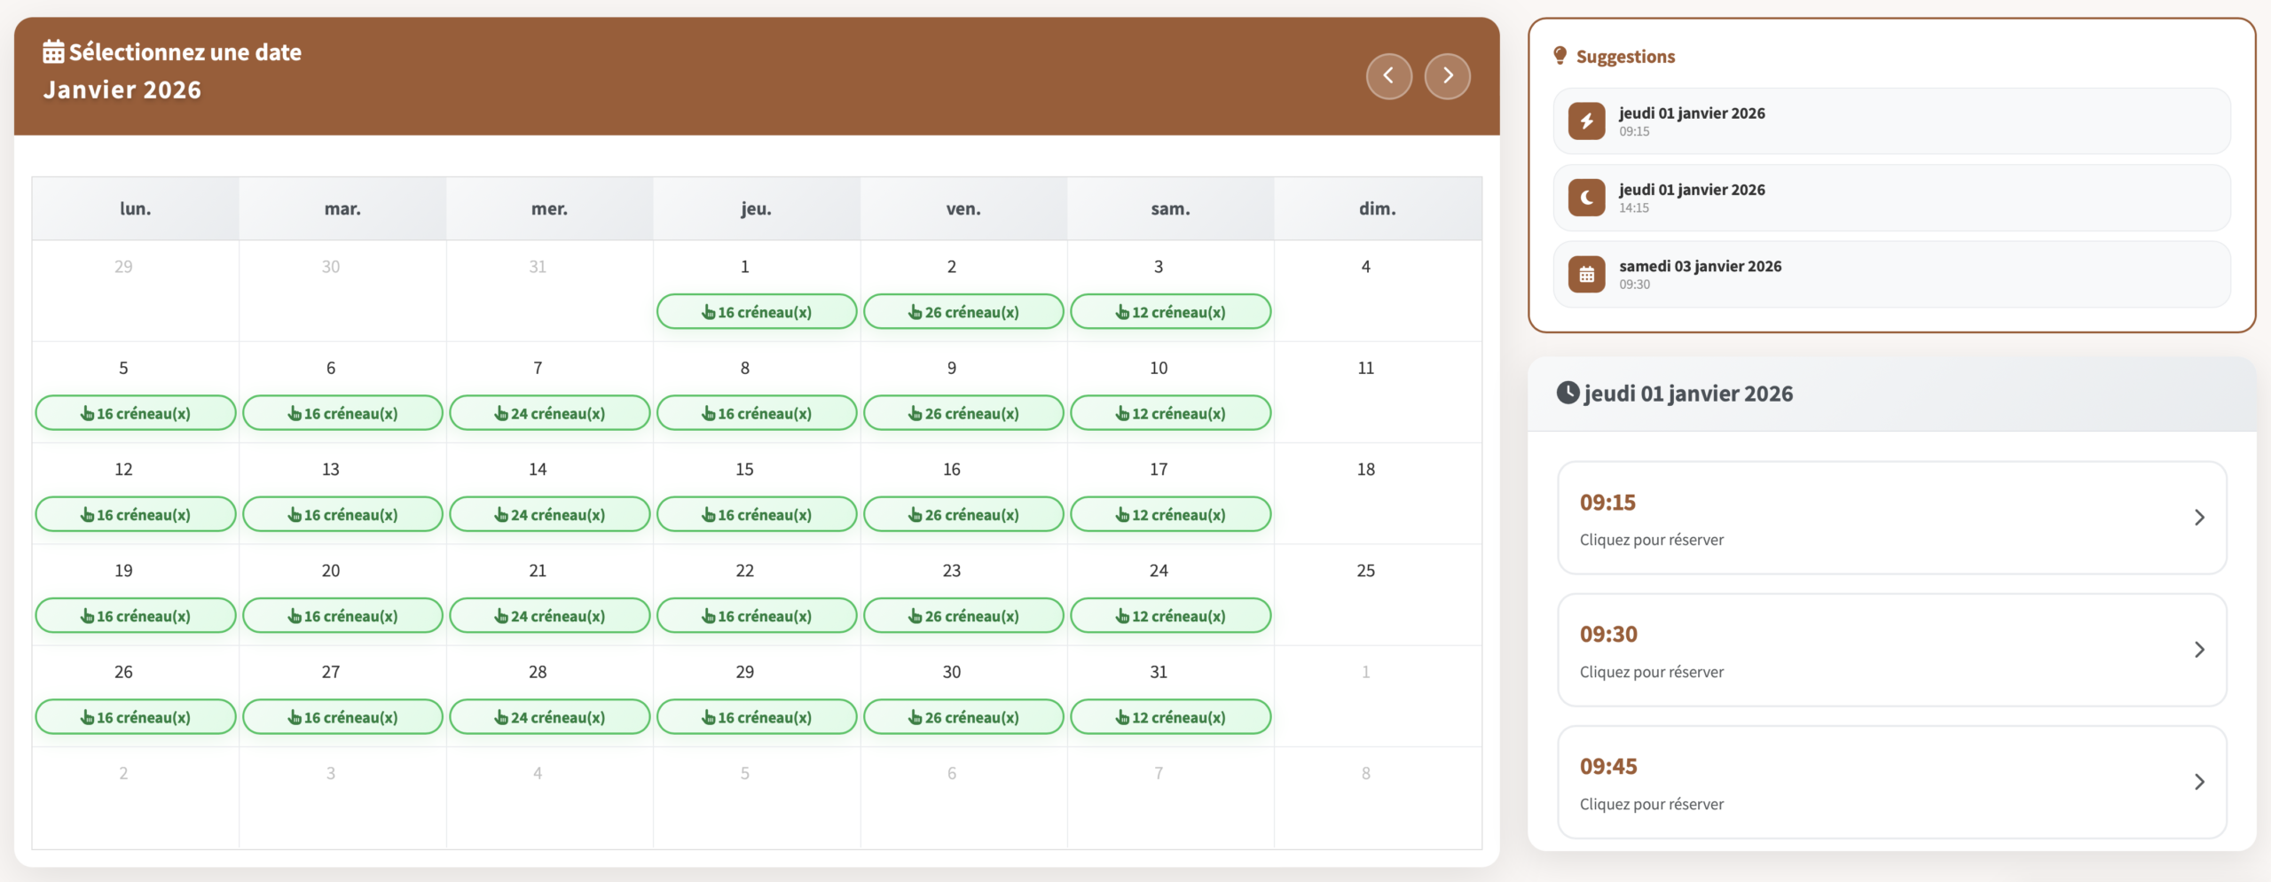Select 16 créneau(x) on January 1
Viewport: 2271px width, 882px height.
(756, 312)
